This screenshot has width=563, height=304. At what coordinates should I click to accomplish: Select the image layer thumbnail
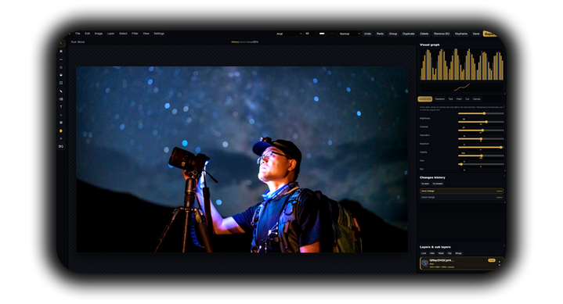pyautogui.click(x=424, y=264)
